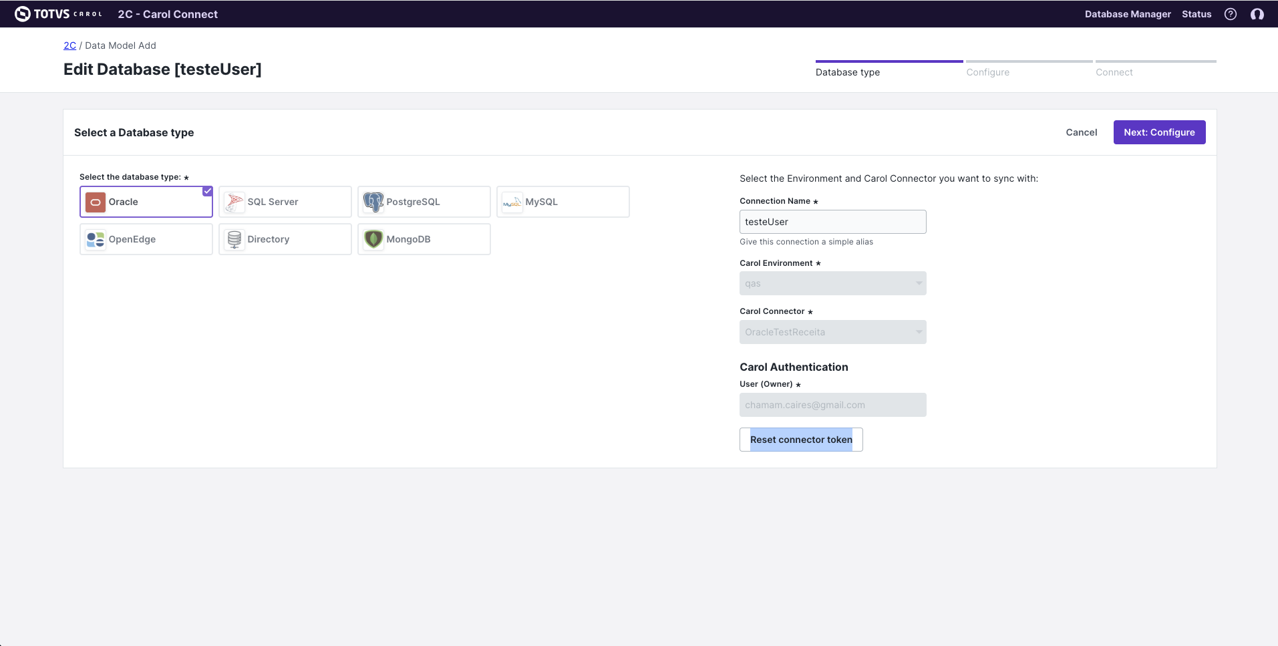Select the MongoDB database icon
The height and width of the screenshot is (646, 1278).
[373, 238]
